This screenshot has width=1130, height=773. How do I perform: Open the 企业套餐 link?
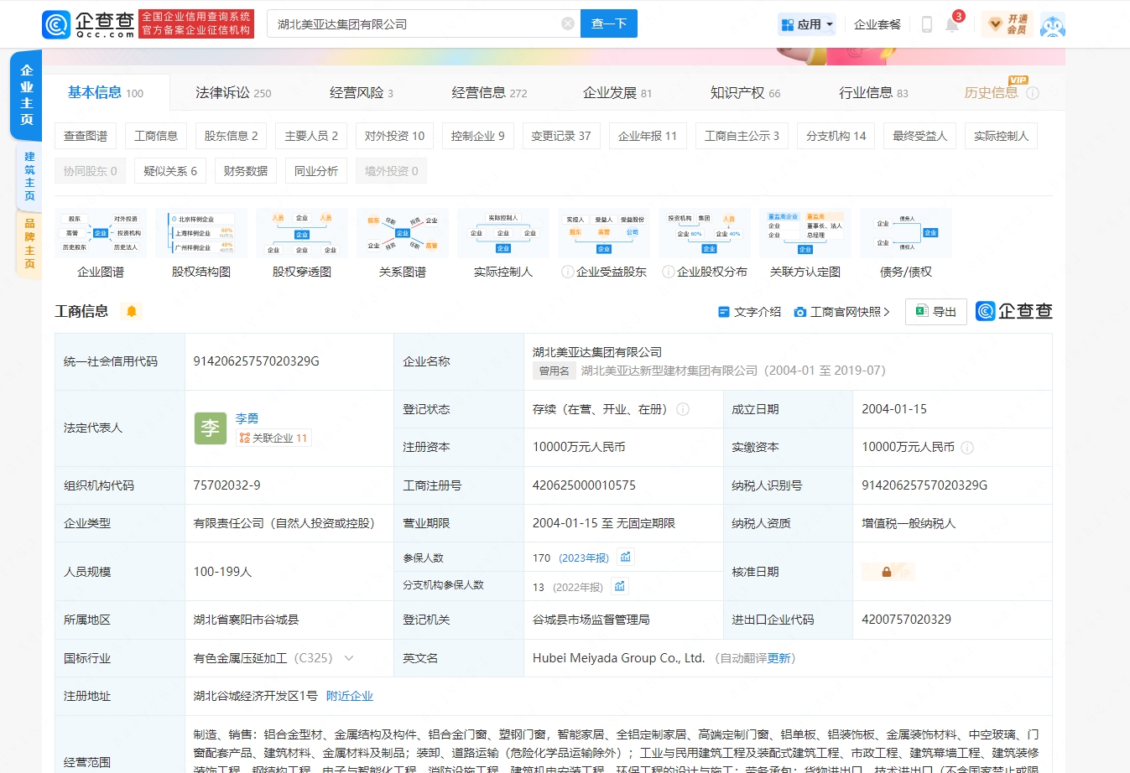(x=877, y=24)
